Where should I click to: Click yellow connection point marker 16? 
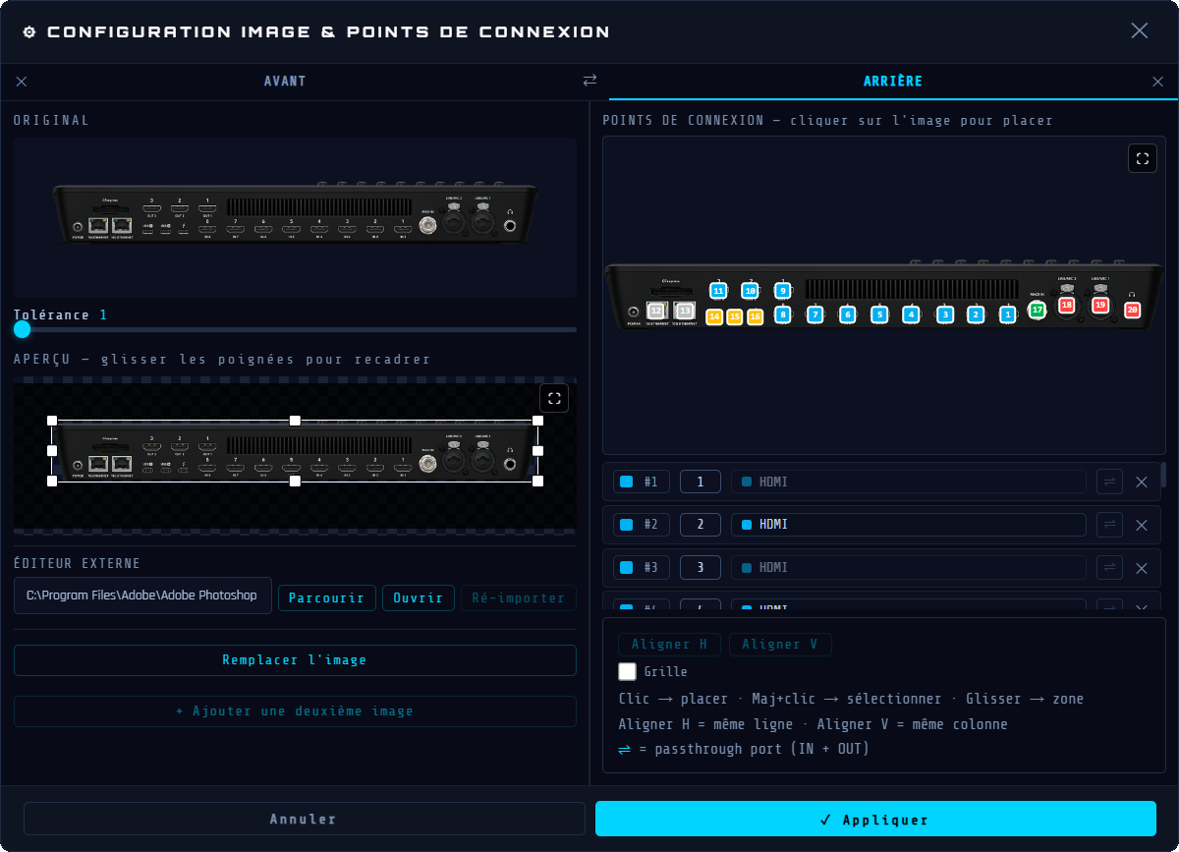tap(755, 316)
